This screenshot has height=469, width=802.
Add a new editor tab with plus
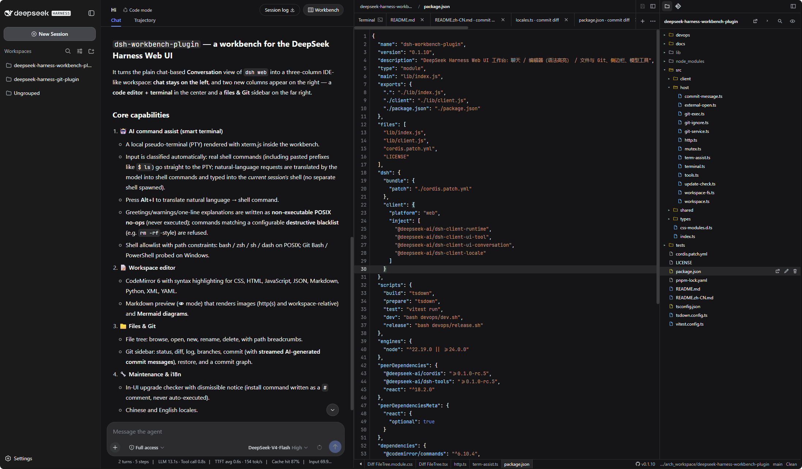pyautogui.click(x=643, y=21)
